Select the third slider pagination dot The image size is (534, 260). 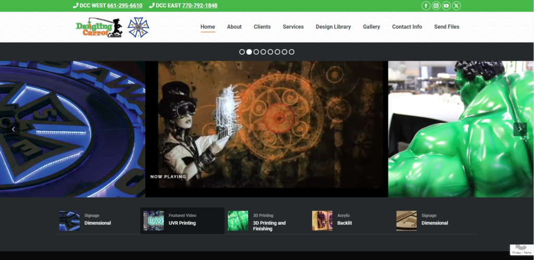coord(256,52)
